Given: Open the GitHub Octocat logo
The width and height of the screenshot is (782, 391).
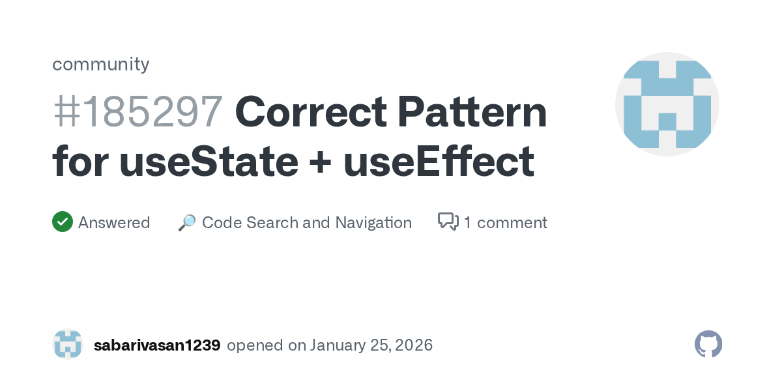Looking at the screenshot, I should 708,344.
